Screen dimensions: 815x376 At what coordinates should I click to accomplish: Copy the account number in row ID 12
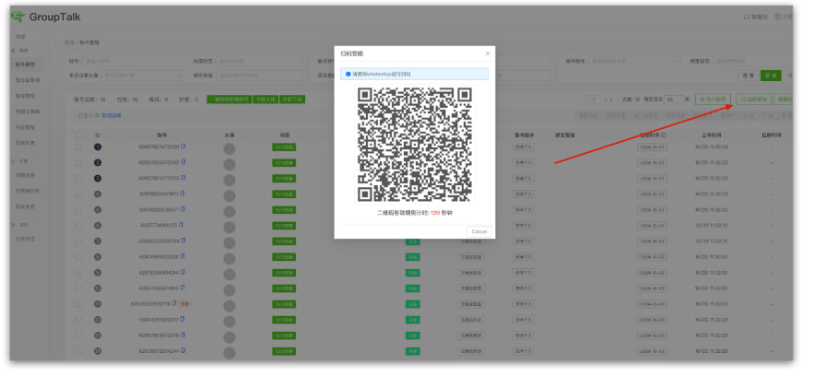click(182, 319)
